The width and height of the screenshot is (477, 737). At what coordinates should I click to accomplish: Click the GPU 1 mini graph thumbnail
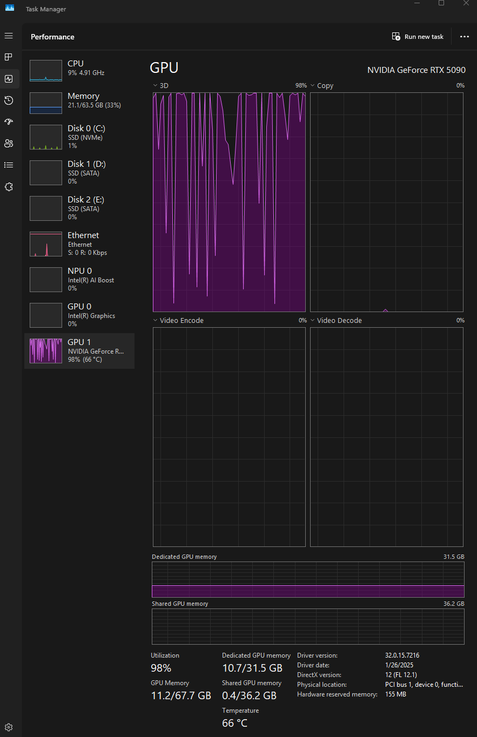pyautogui.click(x=46, y=351)
